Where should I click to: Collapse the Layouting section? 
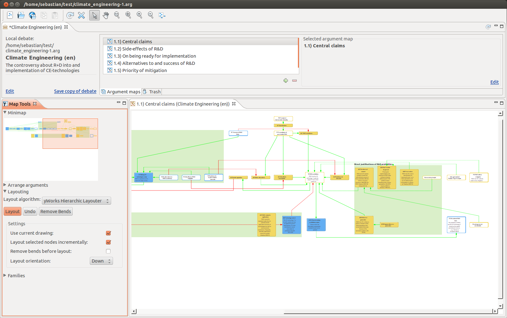point(5,191)
